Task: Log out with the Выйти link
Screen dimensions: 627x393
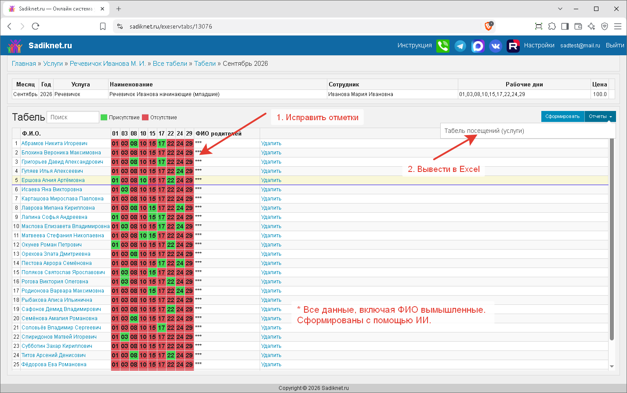Action: tap(615, 45)
